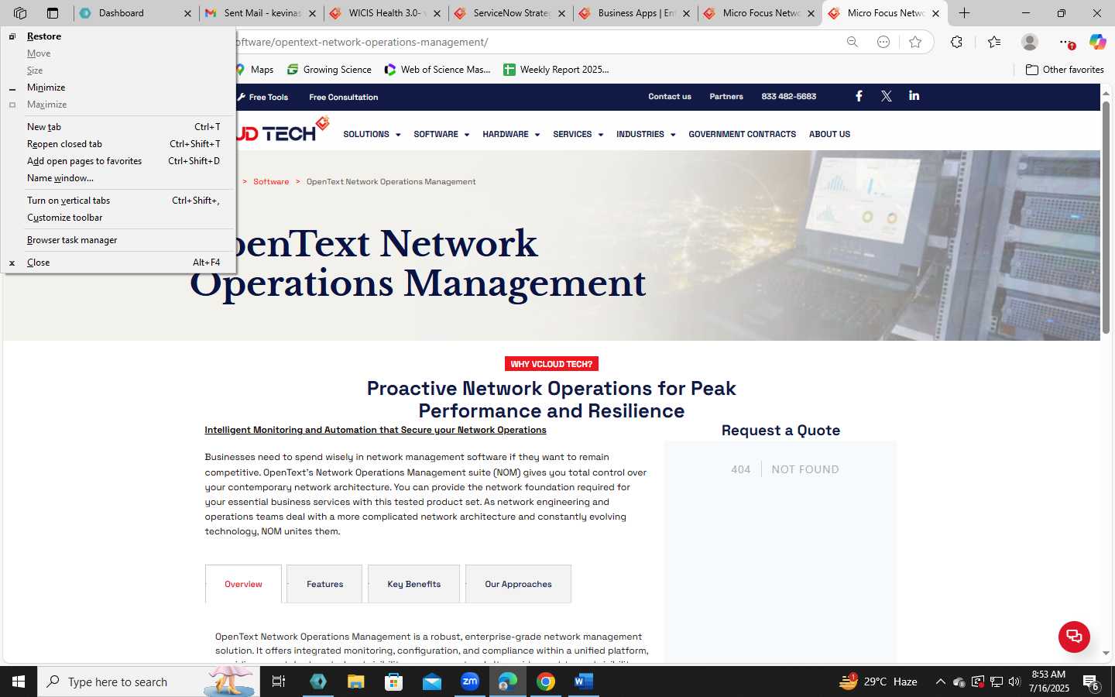Expand the SERVICES dropdown menu
Screen dimensions: 1115x697
[x=578, y=135]
